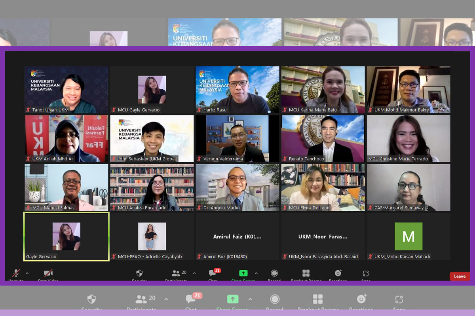Unmute the microphone in the toolbar
Image resolution: width=475 pixels, height=316 pixels.
pos(16,273)
